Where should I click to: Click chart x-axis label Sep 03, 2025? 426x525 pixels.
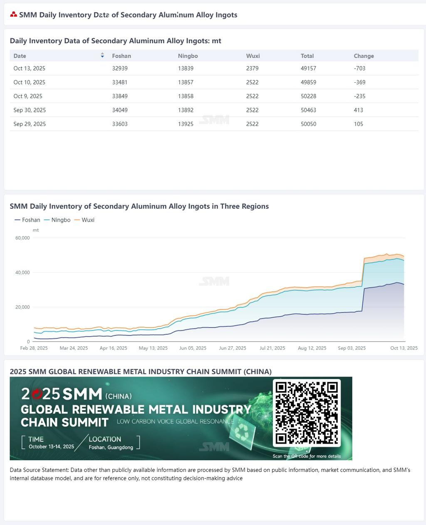coord(352,348)
